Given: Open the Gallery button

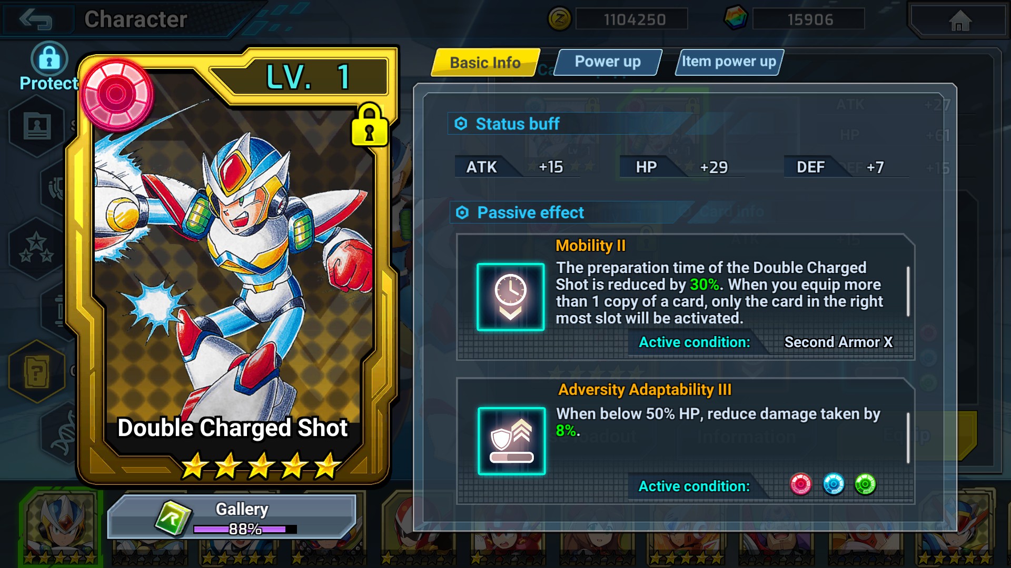Looking at the screenshot, I should [232, 516].
